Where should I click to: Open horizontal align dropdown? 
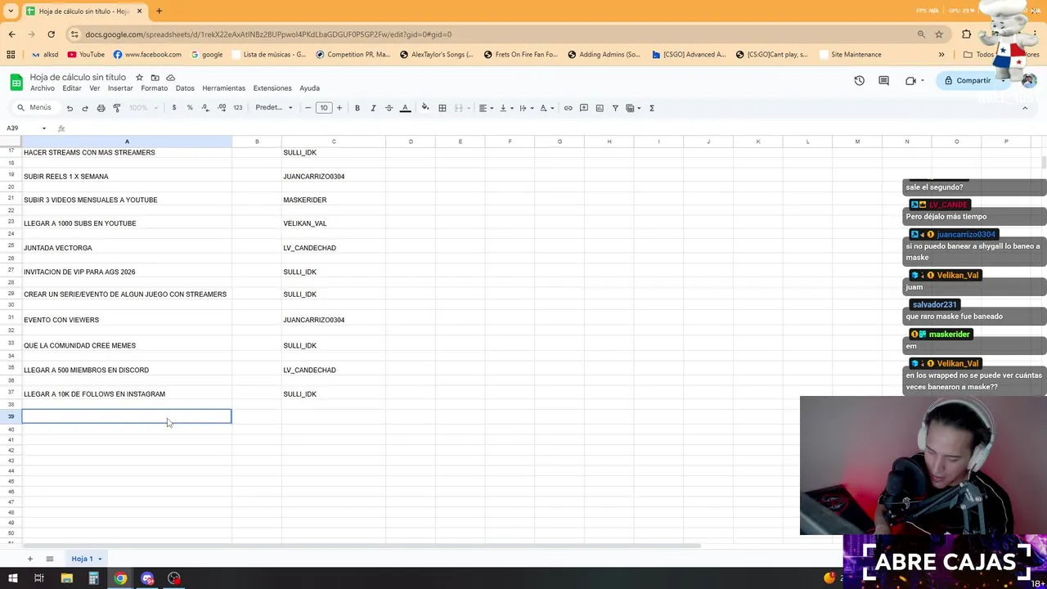click(x=485, y=108)
